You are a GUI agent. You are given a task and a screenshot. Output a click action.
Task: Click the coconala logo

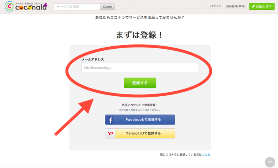(26, 6)
